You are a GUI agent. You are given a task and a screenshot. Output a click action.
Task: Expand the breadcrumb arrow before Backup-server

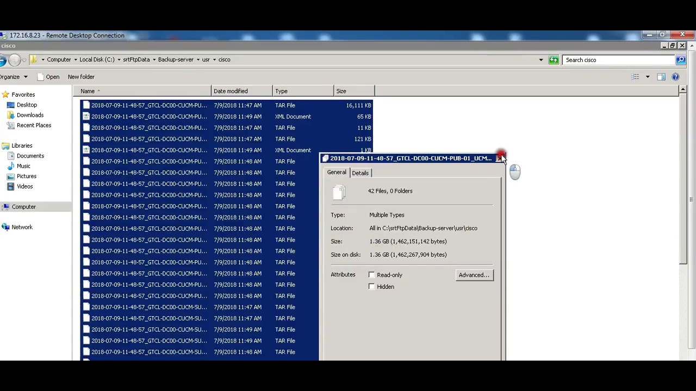coord(154,60)
